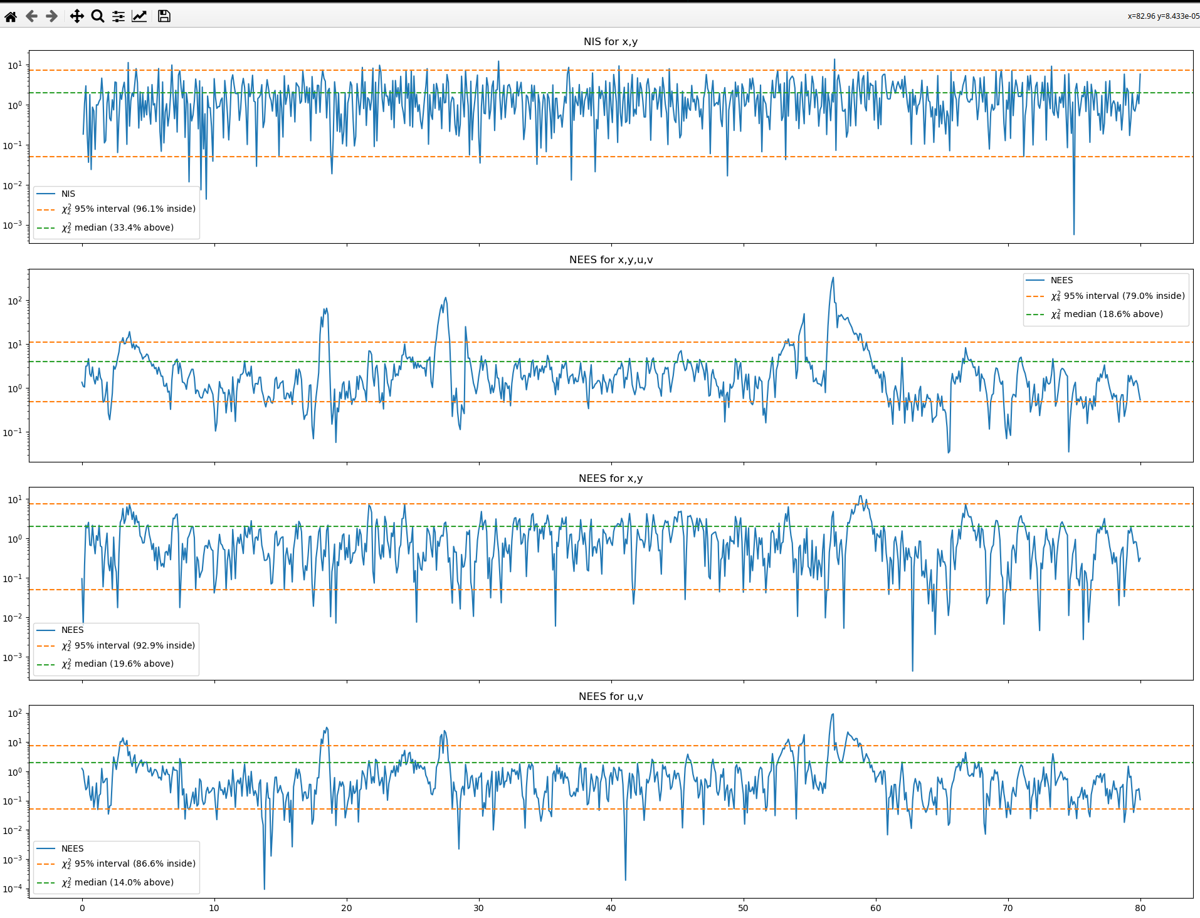Click green dashed sample beside '14.0% above'
The image size is (1200, 918).
coord(46,883)
